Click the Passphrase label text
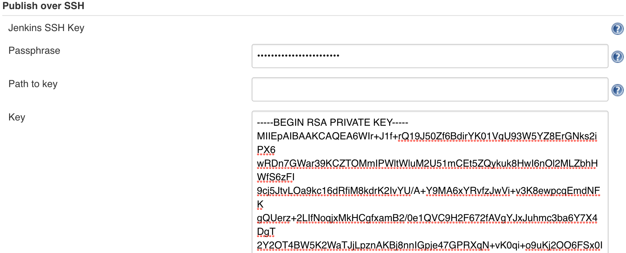This screenshot has width=626, height=253. (x=34, y=51)
